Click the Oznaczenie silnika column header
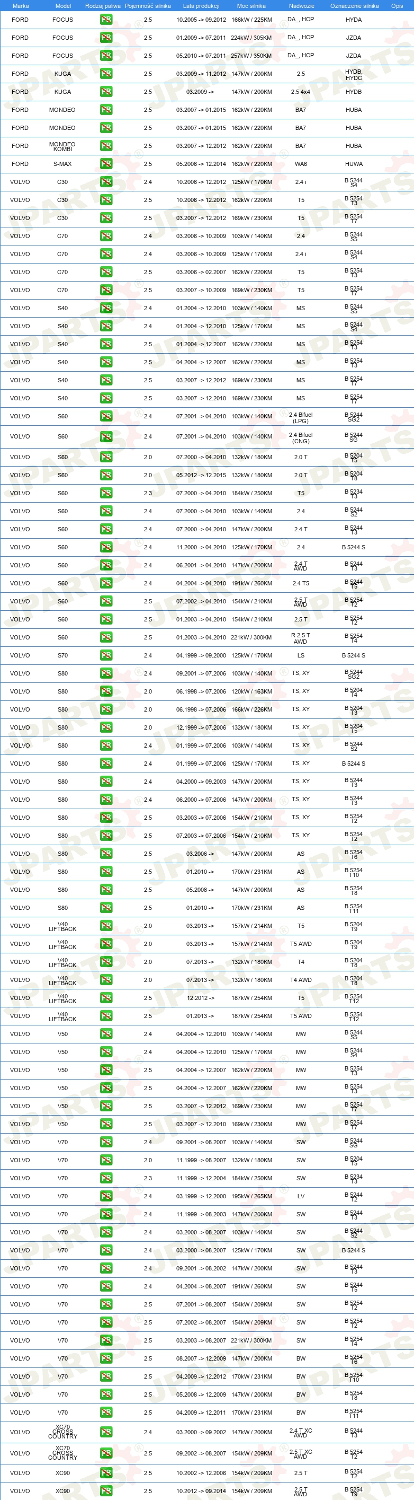This screenshot has height=1500, width=414. (x=354, y=6)
